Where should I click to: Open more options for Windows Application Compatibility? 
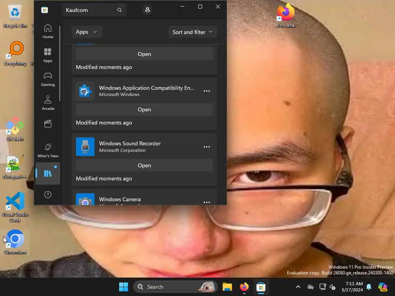pos(207,91)
